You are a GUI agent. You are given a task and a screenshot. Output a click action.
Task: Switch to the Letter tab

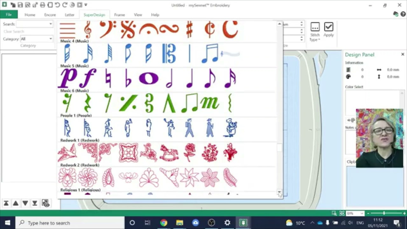click(69, 15)
